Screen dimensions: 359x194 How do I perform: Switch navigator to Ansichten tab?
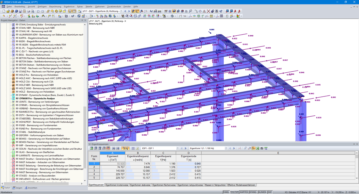point(31,188)
